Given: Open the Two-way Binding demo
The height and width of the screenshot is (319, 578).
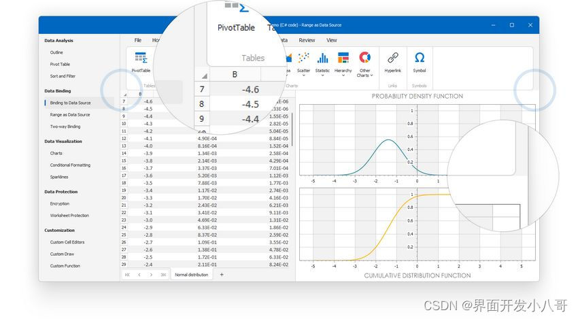Looking at the screenshot, I should pyautogui.click(x=65, y=127).
